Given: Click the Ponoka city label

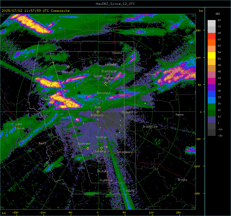Looking at the screenshot, I should coord(117,53).
